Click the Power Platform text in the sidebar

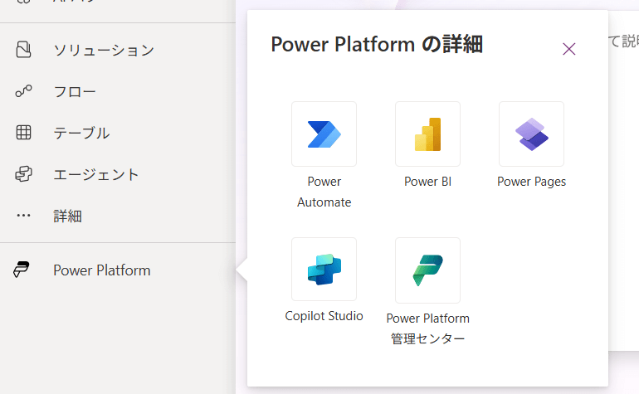(102, 270)
